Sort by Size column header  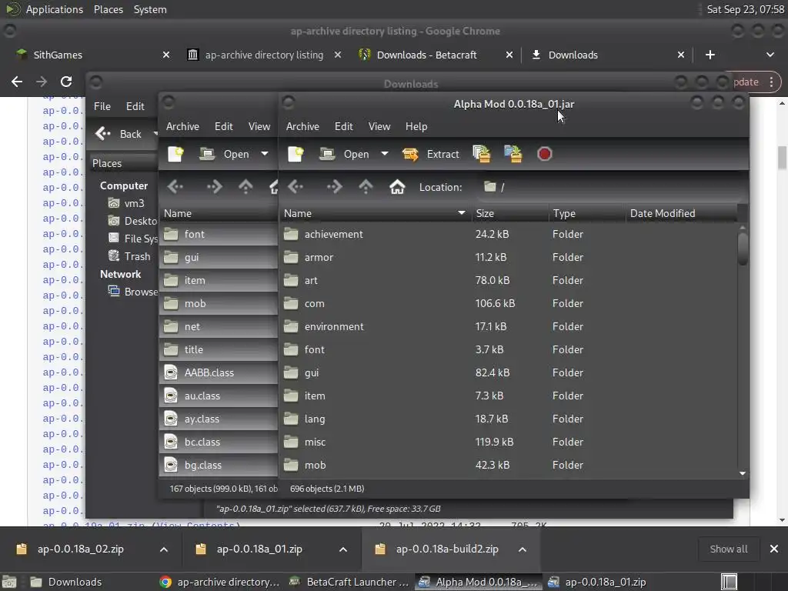click(509, 214)
